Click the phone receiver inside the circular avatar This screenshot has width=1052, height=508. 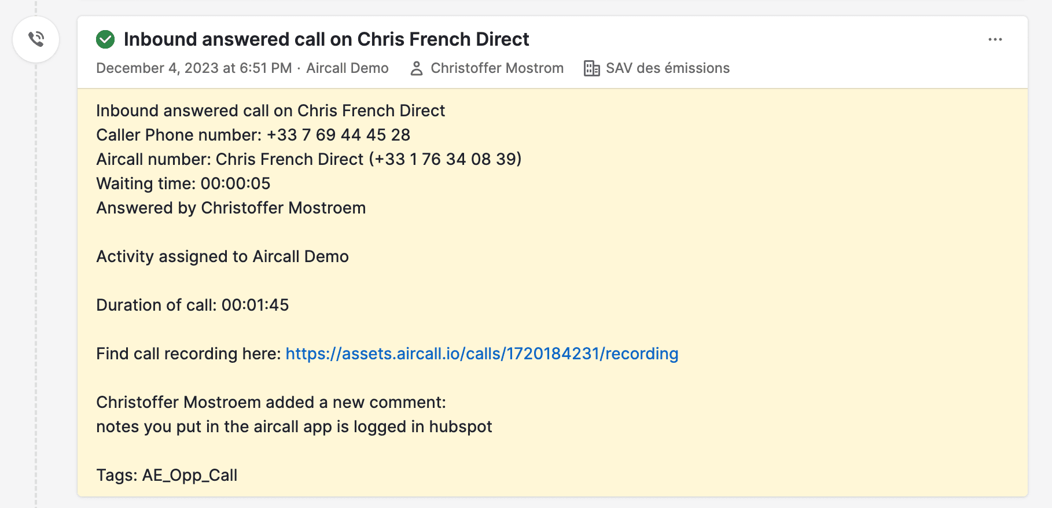click(36, 39)
